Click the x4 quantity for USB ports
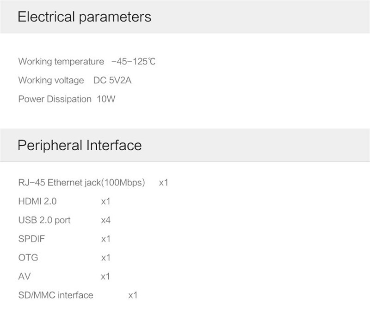This screenshot has height=312, width=370. pyautogui.click(x=105, y=220)
